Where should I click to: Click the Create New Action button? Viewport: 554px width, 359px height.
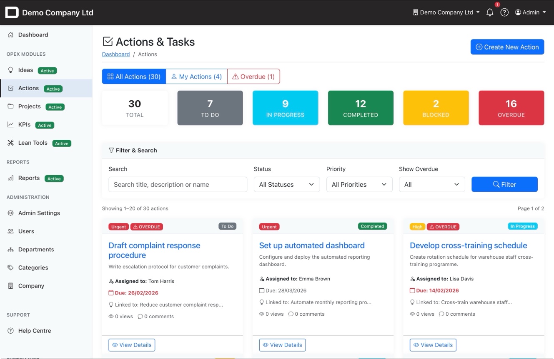pos(507,47)
